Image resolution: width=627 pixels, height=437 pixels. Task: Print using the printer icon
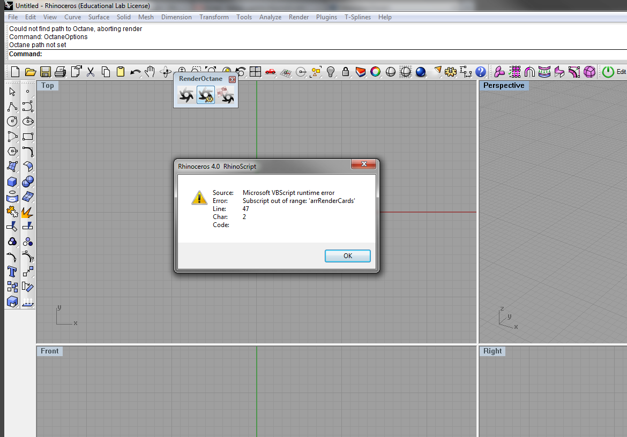click(61, 72)
